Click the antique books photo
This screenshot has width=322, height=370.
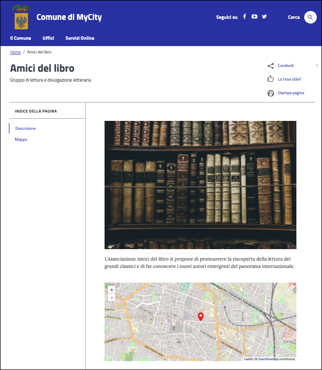[200, 184]
